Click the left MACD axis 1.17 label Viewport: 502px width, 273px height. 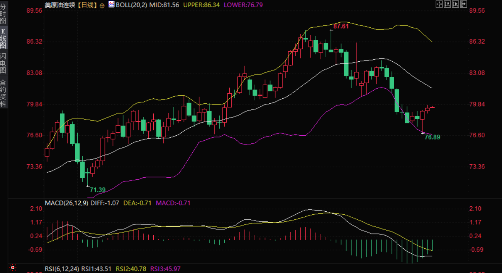coord(36,222)
